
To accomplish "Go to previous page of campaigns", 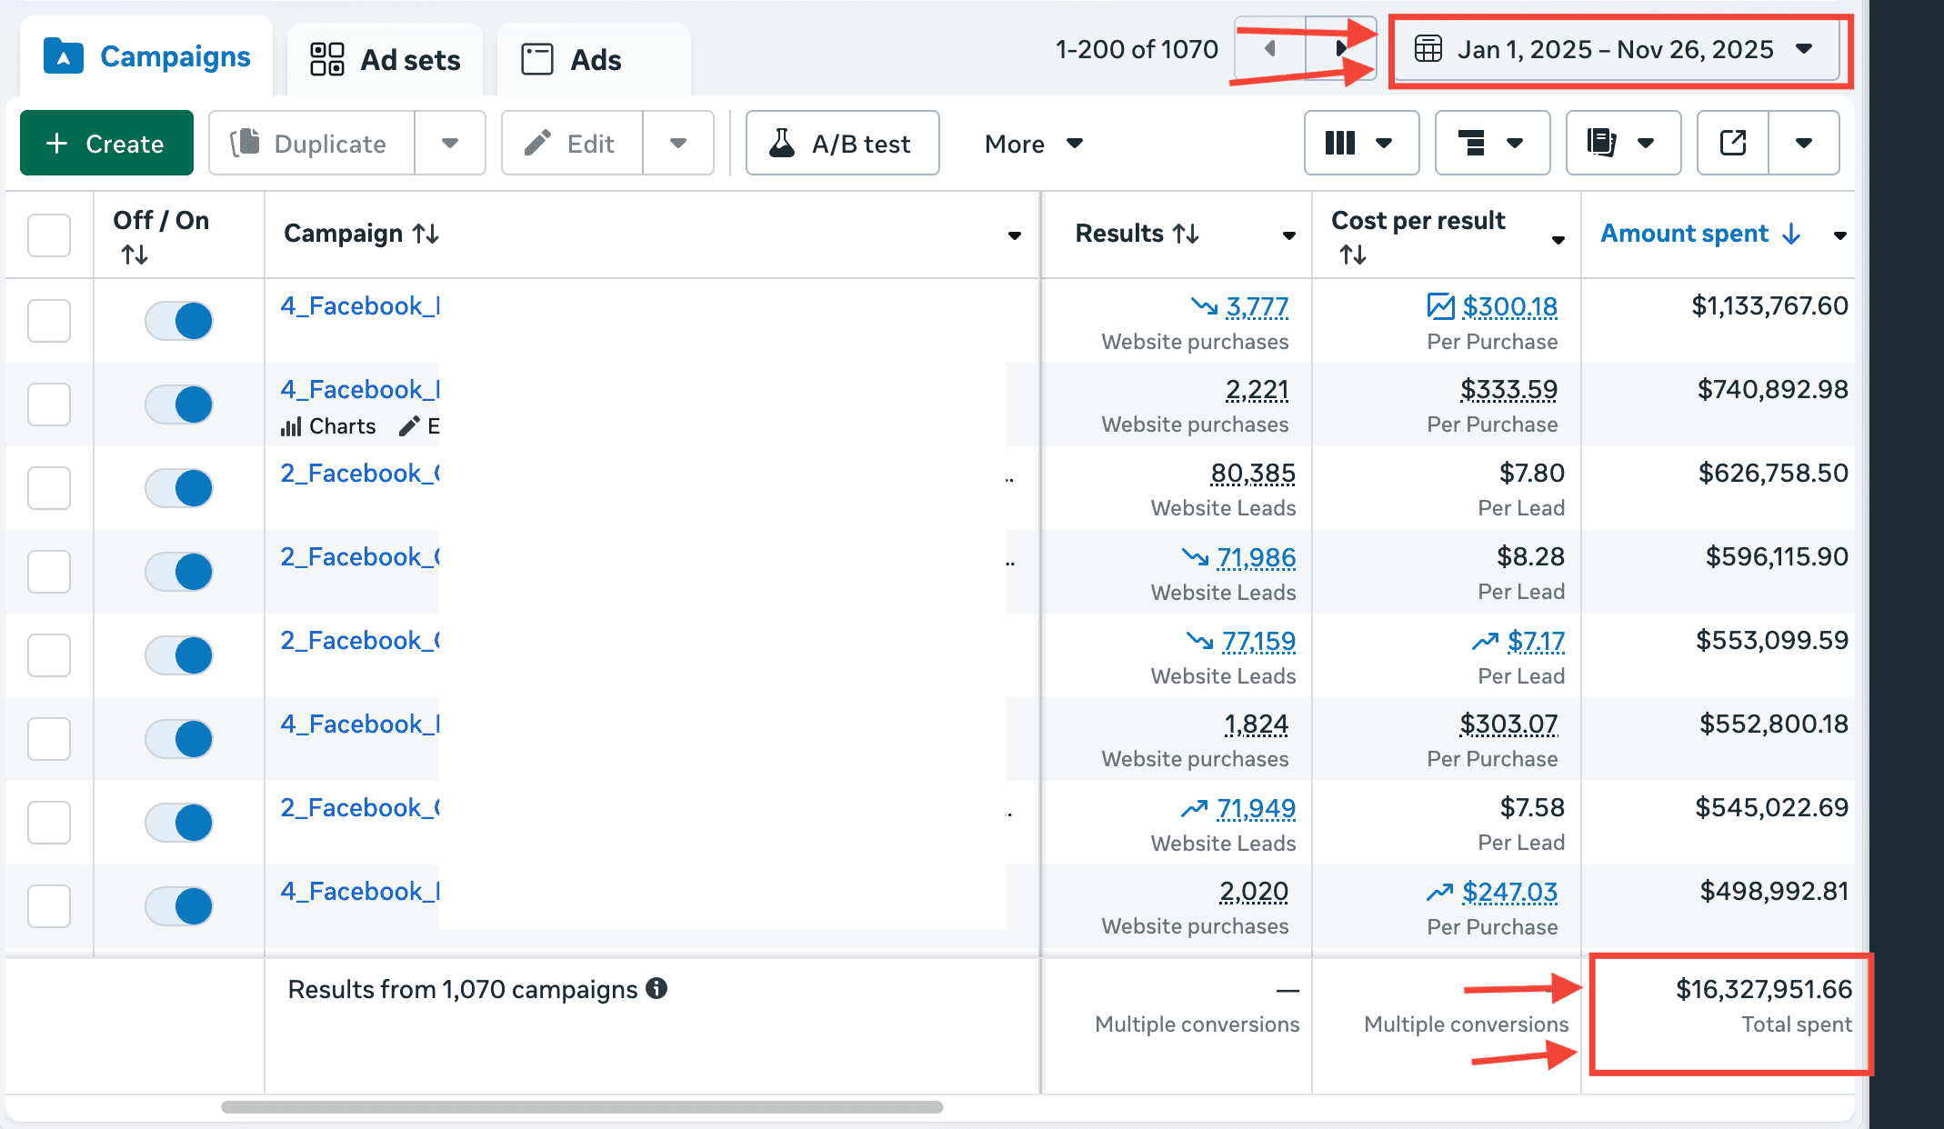I will point(1270,48).
